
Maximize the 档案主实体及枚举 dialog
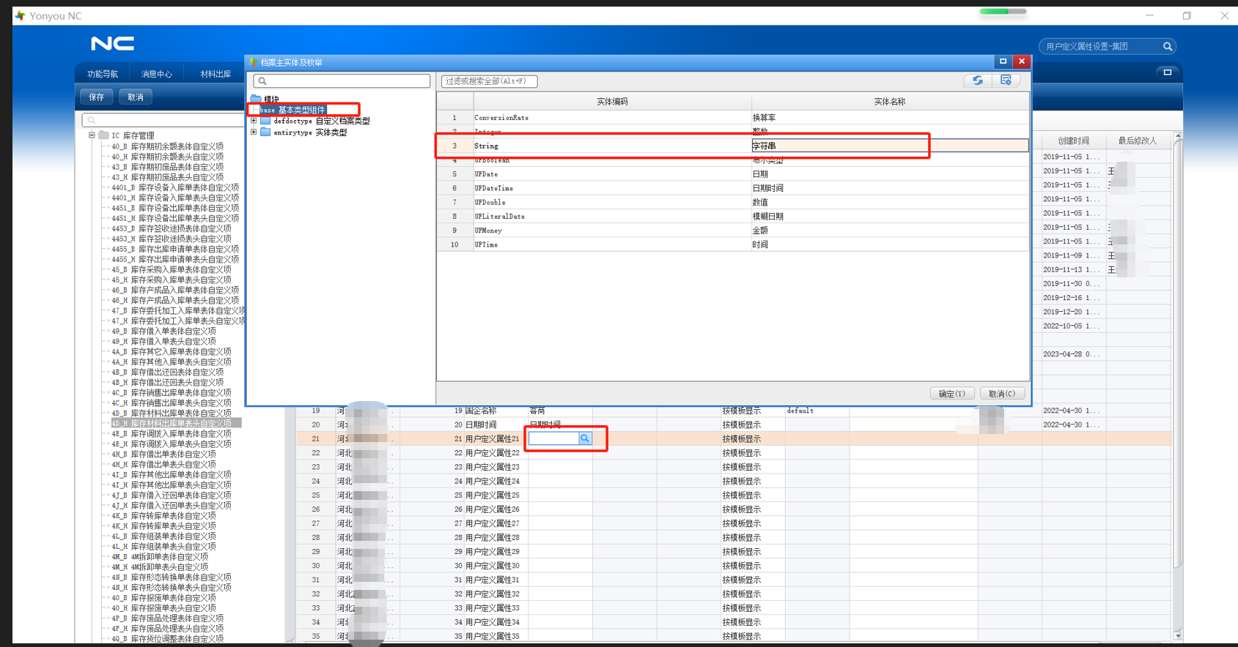[1003, 61]
